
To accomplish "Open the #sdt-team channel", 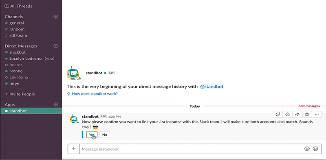I will click(x=18, y=35).
